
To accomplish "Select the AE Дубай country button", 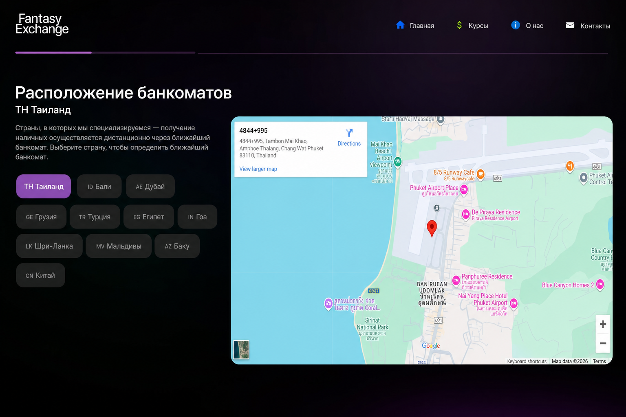I will (150, 187).
